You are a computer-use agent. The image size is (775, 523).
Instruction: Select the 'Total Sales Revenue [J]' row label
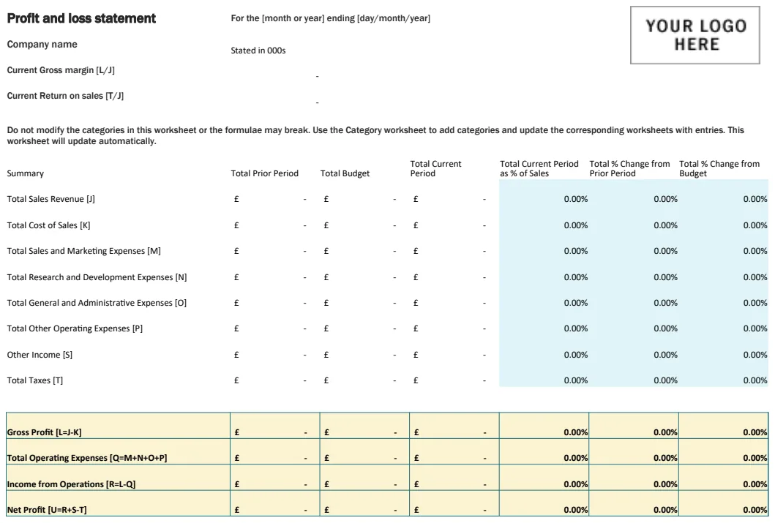click(51, 199)
